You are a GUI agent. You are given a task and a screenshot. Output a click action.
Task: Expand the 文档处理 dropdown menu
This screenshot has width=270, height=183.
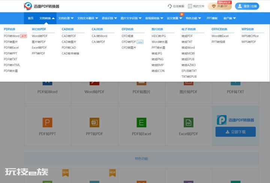click(x=66, y=18)
